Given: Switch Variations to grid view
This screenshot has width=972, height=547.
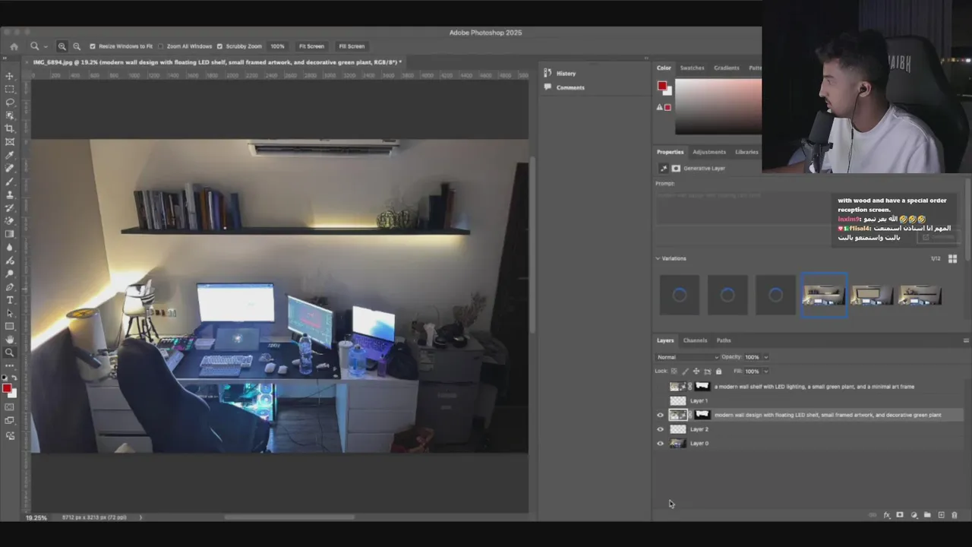Looking at the screenshot, I should click(x=952, y=258).
